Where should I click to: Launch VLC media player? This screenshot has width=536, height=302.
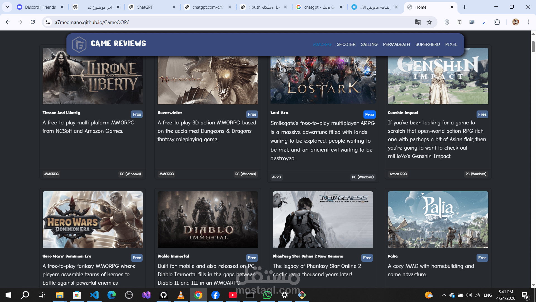(181, 295)
